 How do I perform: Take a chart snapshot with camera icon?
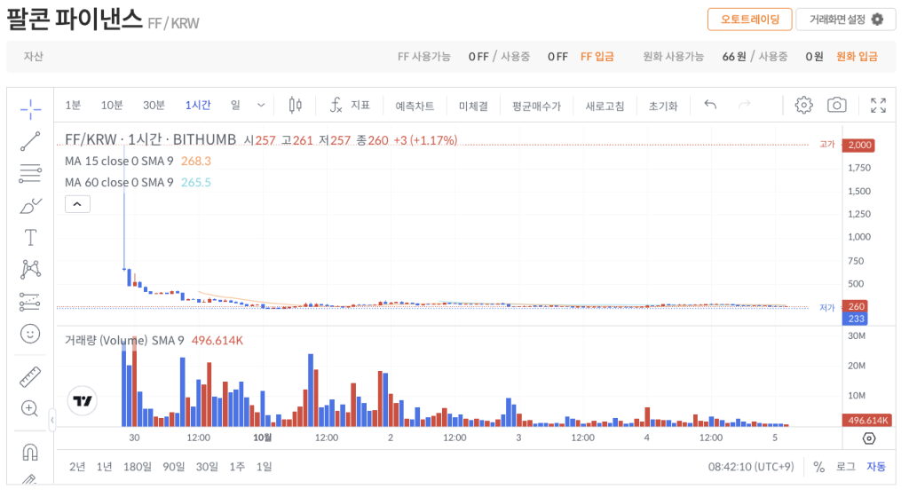coord(836,106)
